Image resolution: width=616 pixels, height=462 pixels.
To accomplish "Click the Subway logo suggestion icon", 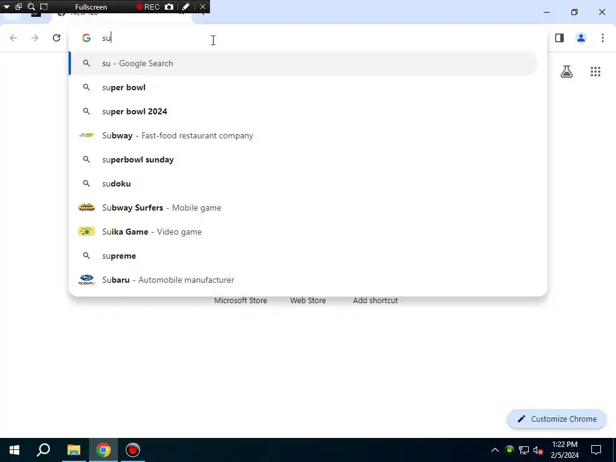I will pos(87,135).
